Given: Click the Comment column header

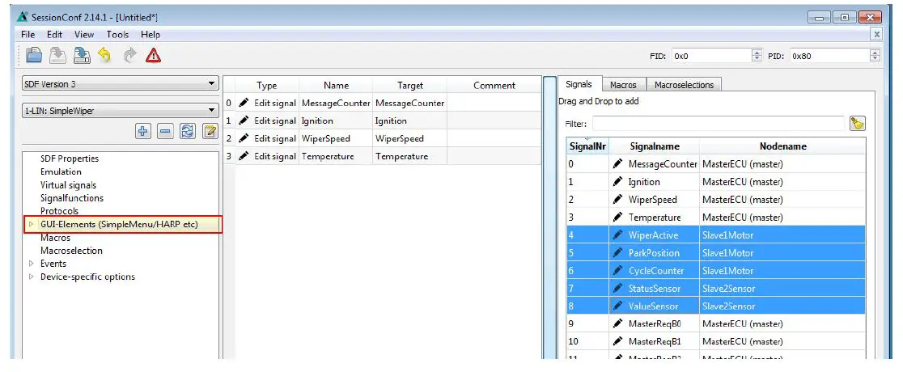Looking at the screenshot, I should coord(494,85).
